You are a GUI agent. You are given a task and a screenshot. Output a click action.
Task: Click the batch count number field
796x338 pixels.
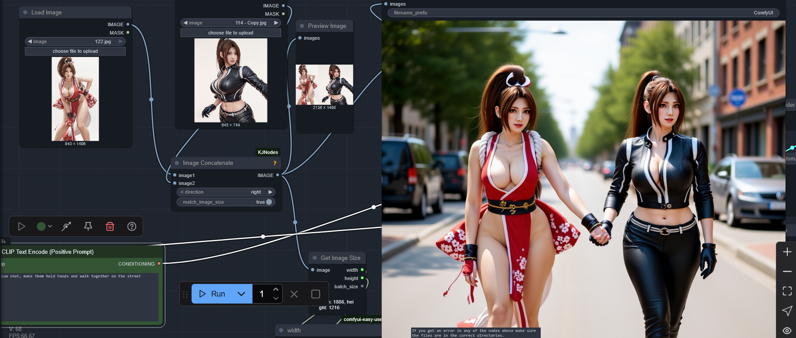pyautogui.click(x=262, y=294)
